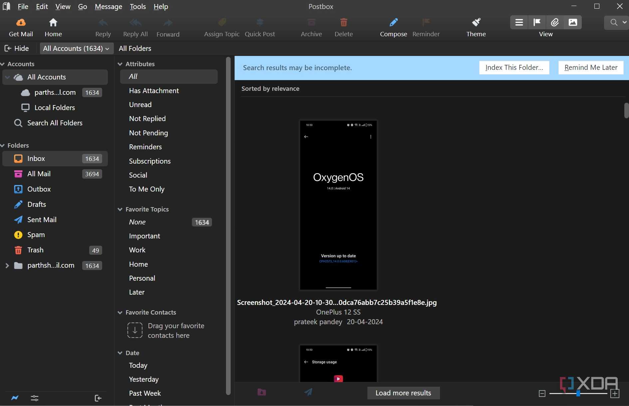Select Local Folders in the accounts list
Image resolution: width=629 pixels, height=406 pixels.
55,108
